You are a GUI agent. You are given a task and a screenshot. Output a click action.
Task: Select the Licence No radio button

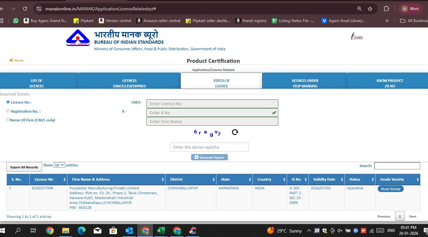click(x=8, y=102)
